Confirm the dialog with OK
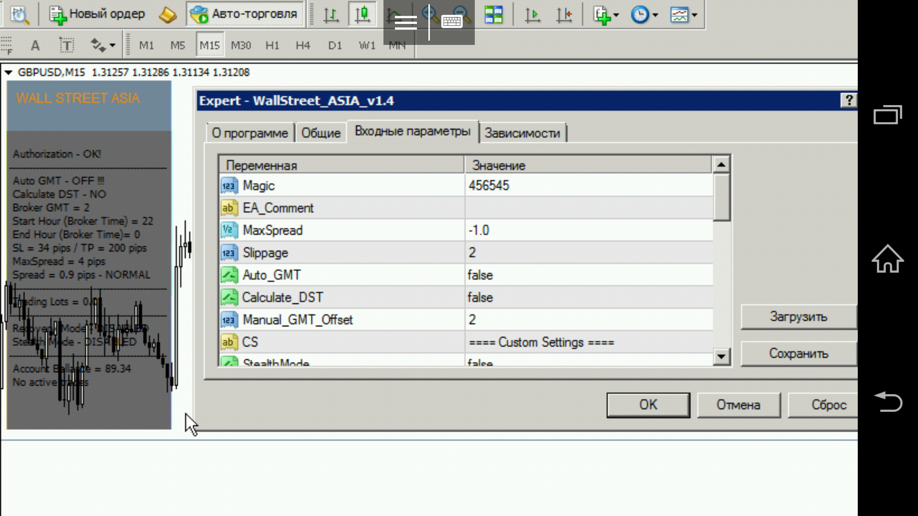The height and width of the screenshot is (516, 918). click(x=648, y=405)
